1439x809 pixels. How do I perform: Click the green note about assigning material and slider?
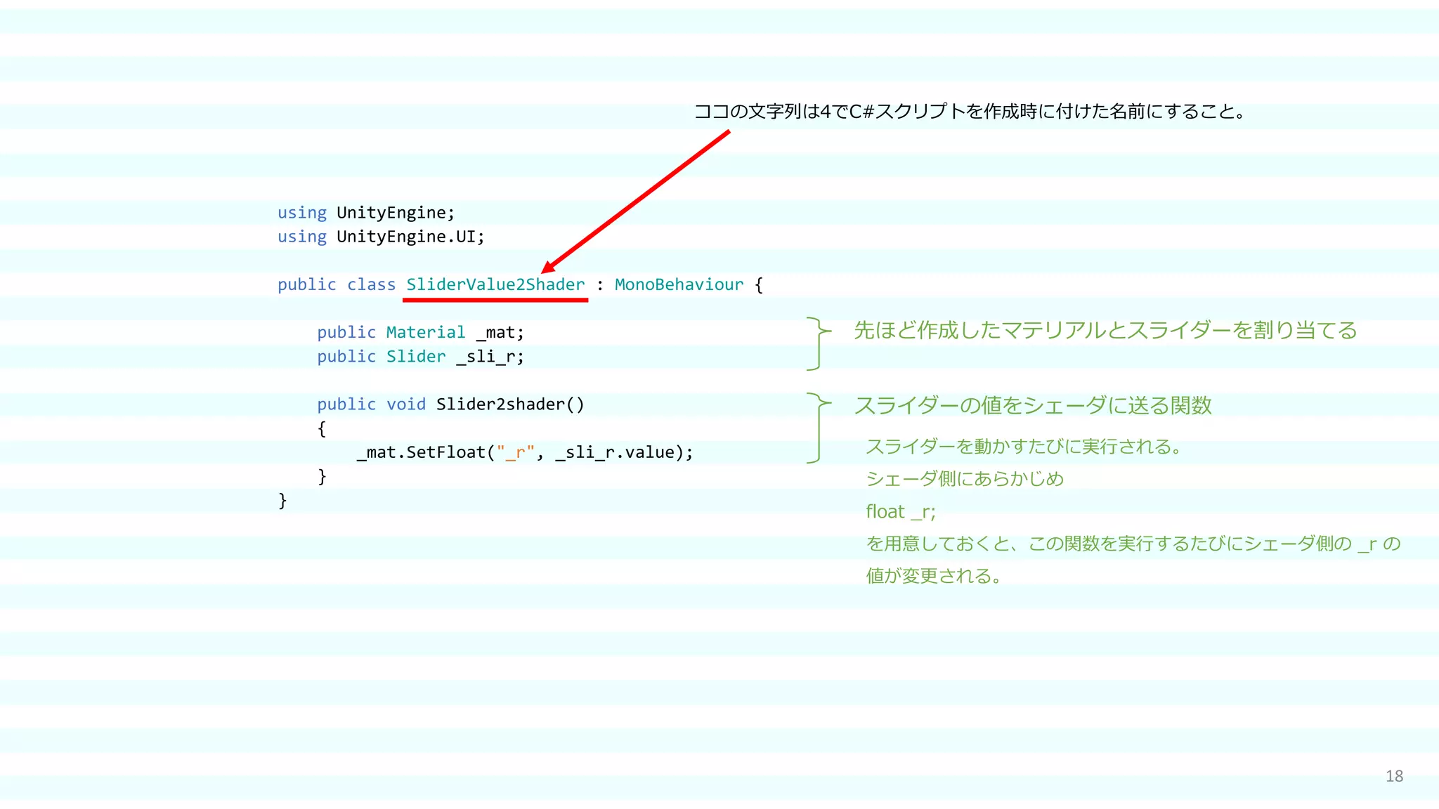click(1105, 330)
